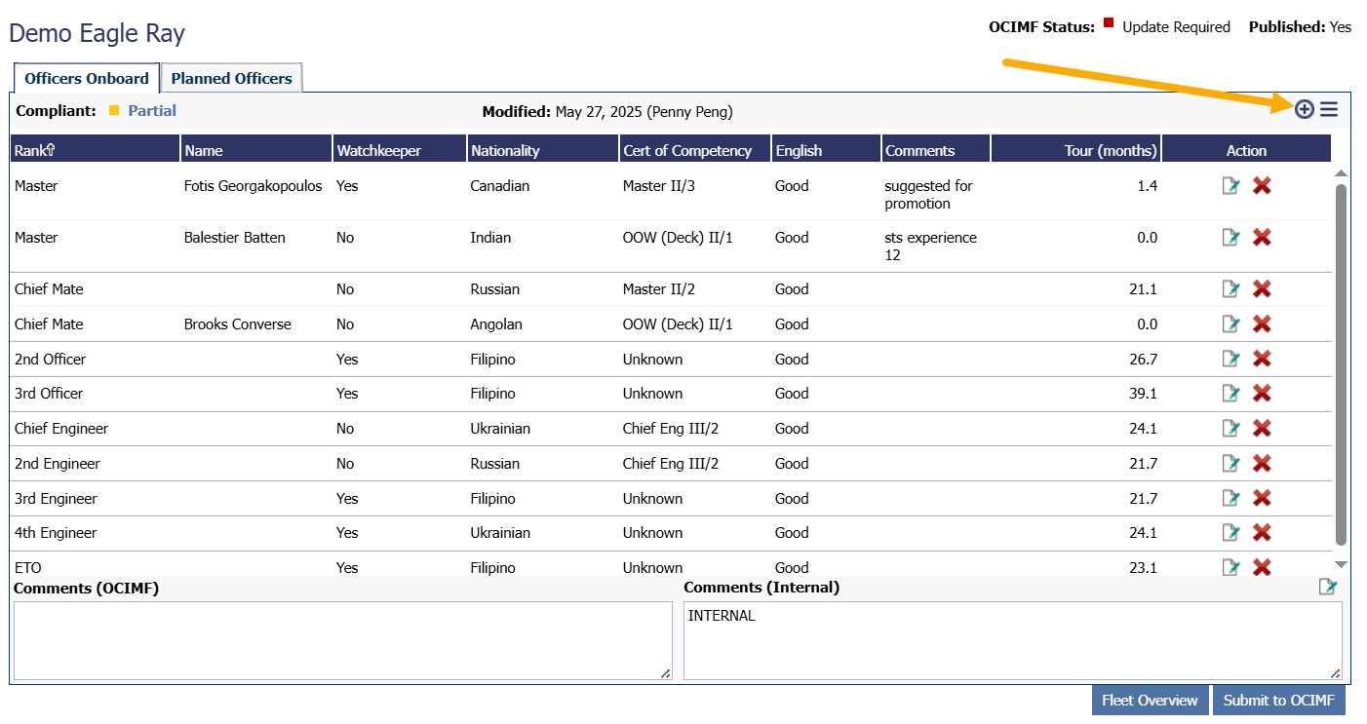1367x724 pixels.
Task: Select the Officers Onboard tab
Action: coord(86,78)
